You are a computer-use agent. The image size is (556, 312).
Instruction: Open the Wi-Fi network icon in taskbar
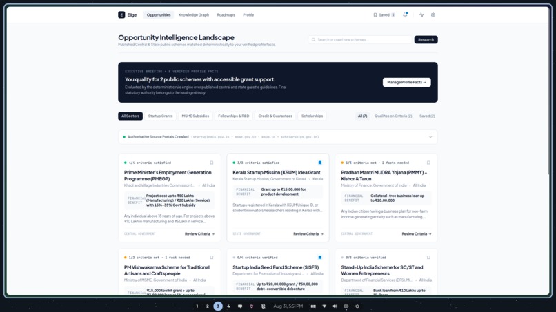coord(324,306)
